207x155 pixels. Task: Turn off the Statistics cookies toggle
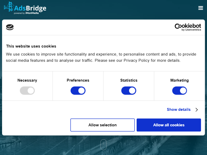coord(129,91)
